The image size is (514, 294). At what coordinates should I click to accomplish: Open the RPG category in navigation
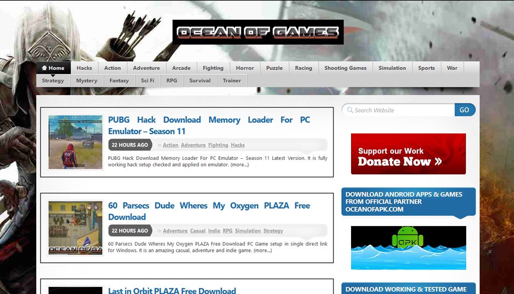[x=172, y=80]
